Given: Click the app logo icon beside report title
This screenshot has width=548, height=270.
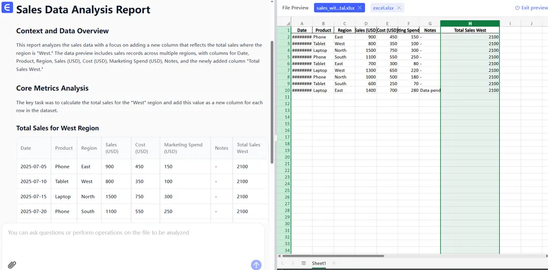Looking at the screenshot, I should (7, 10).
